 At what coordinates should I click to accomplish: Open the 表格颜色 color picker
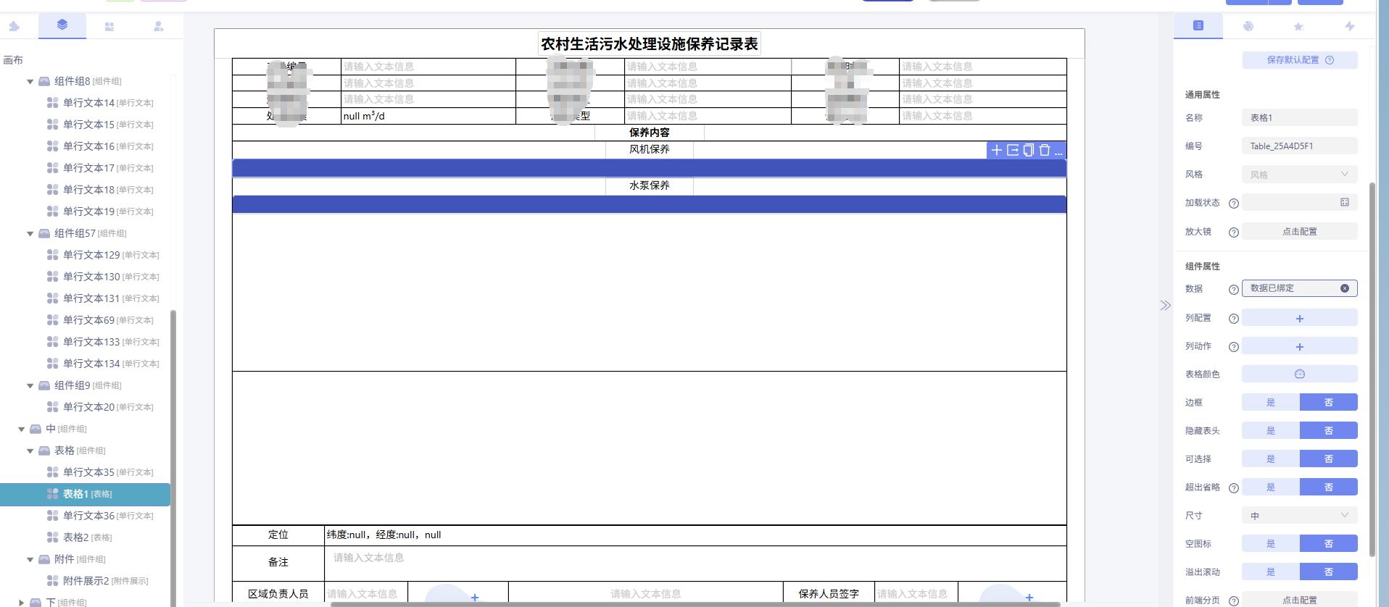click(1300, 374)
